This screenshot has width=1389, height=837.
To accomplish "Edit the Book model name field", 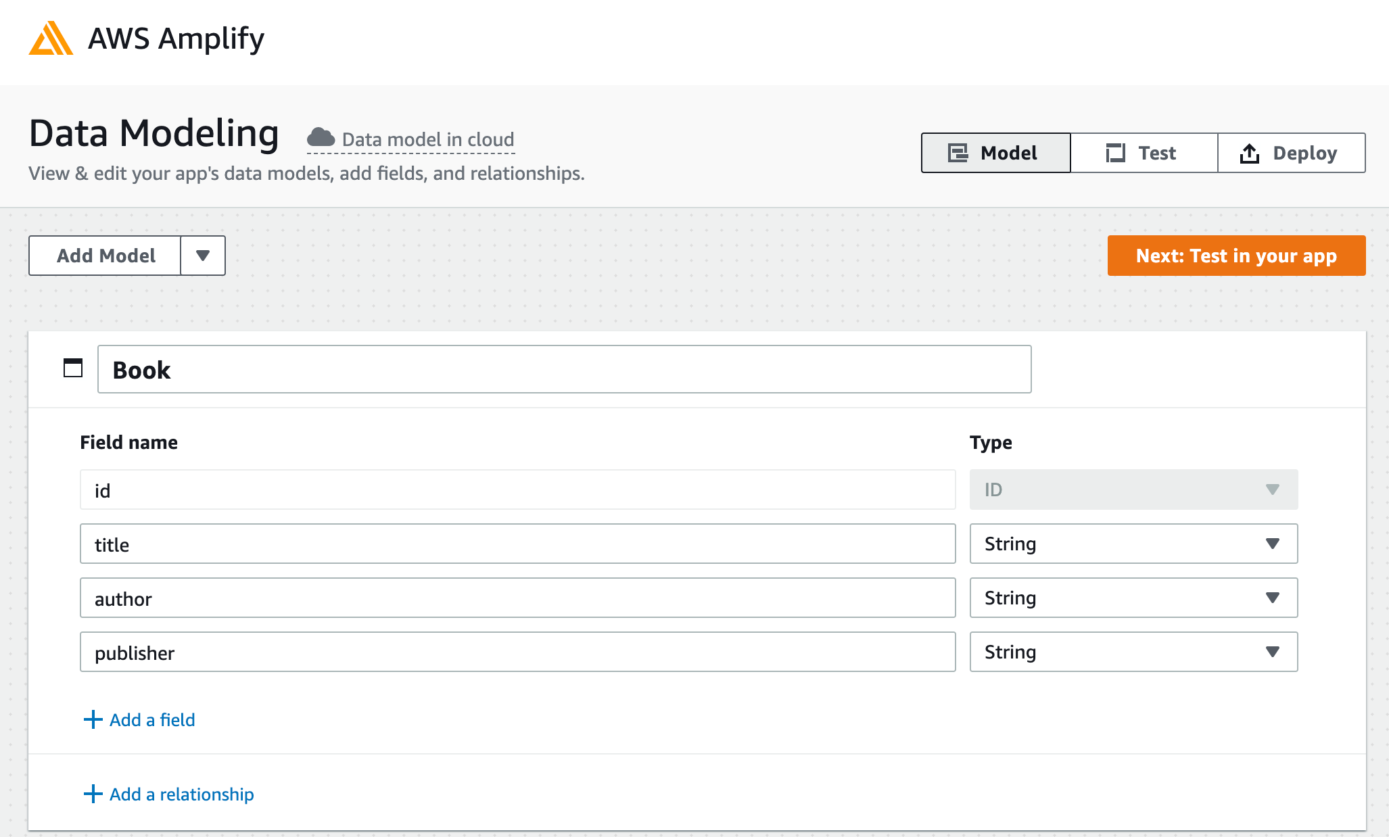I will tap(565, 369).
